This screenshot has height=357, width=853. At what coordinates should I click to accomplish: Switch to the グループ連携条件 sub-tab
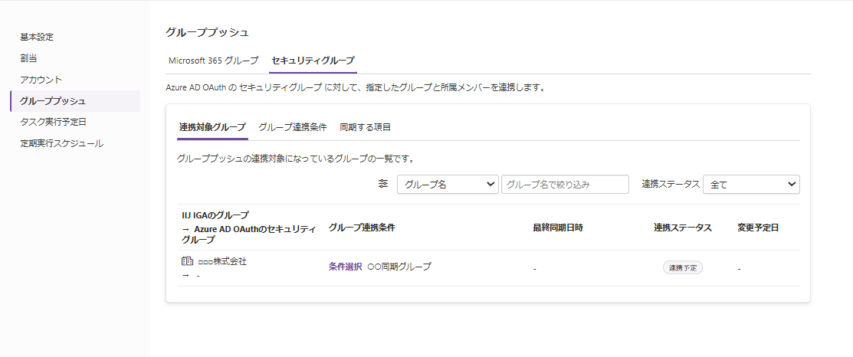click(x=292, y=127)
